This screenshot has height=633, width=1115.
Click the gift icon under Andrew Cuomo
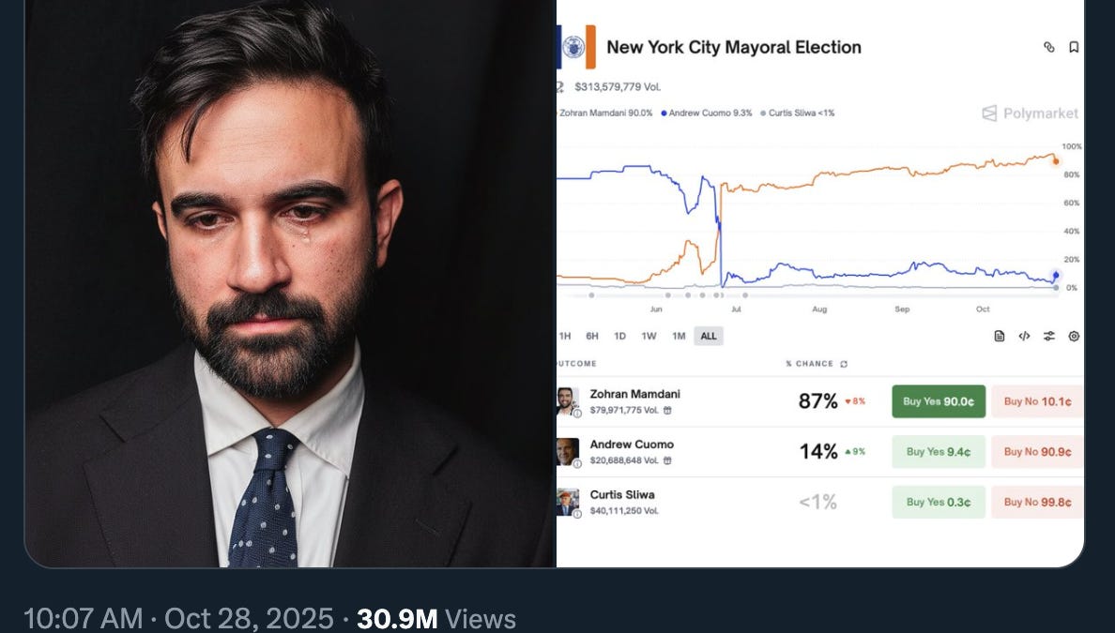point(667,460)
